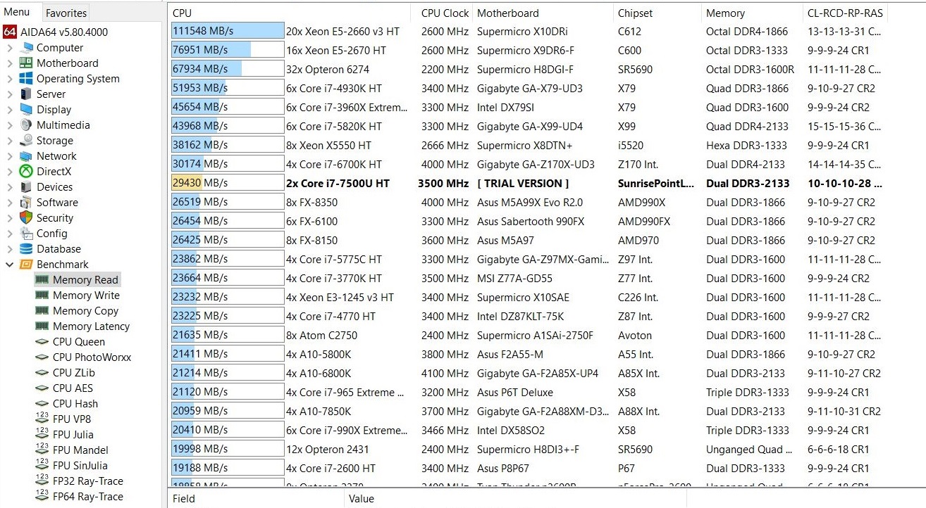Sort by the Chipset column header
The height and width of the screenshot is (508, 926).
coord(658,13)
